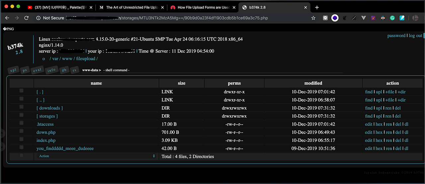Tick the down.php file checkbox
The image size is (425, 184).
point(22,131)
